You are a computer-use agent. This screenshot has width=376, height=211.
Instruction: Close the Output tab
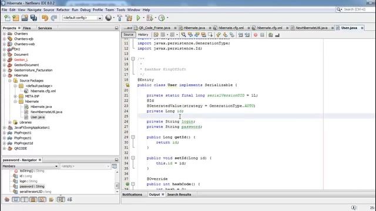pos(163,195)
